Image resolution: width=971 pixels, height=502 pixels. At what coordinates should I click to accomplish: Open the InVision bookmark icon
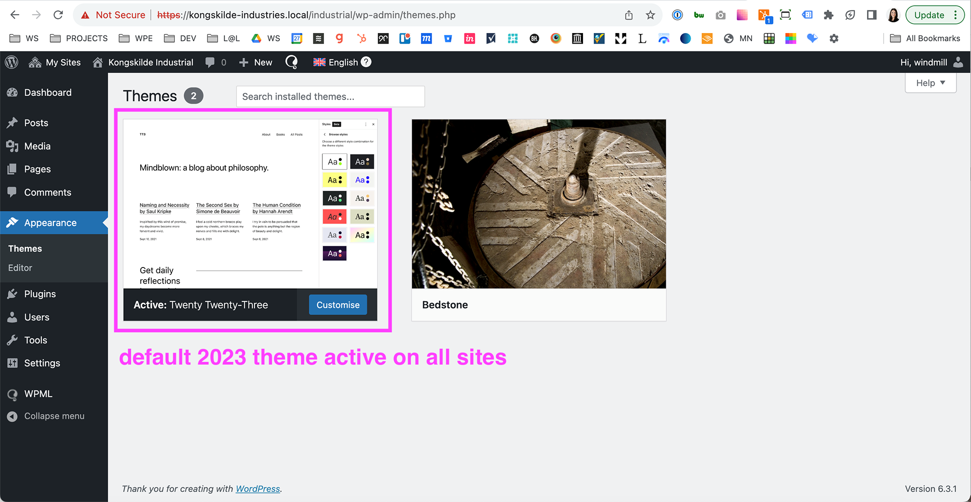click(469, 38)
